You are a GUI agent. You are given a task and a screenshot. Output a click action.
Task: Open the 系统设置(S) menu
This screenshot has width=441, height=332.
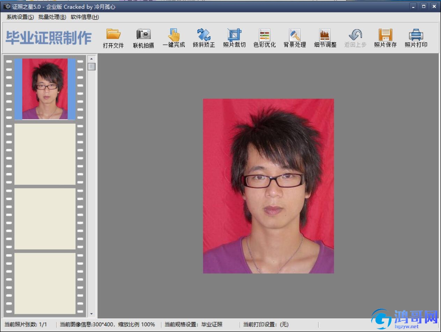pos(20,17)
